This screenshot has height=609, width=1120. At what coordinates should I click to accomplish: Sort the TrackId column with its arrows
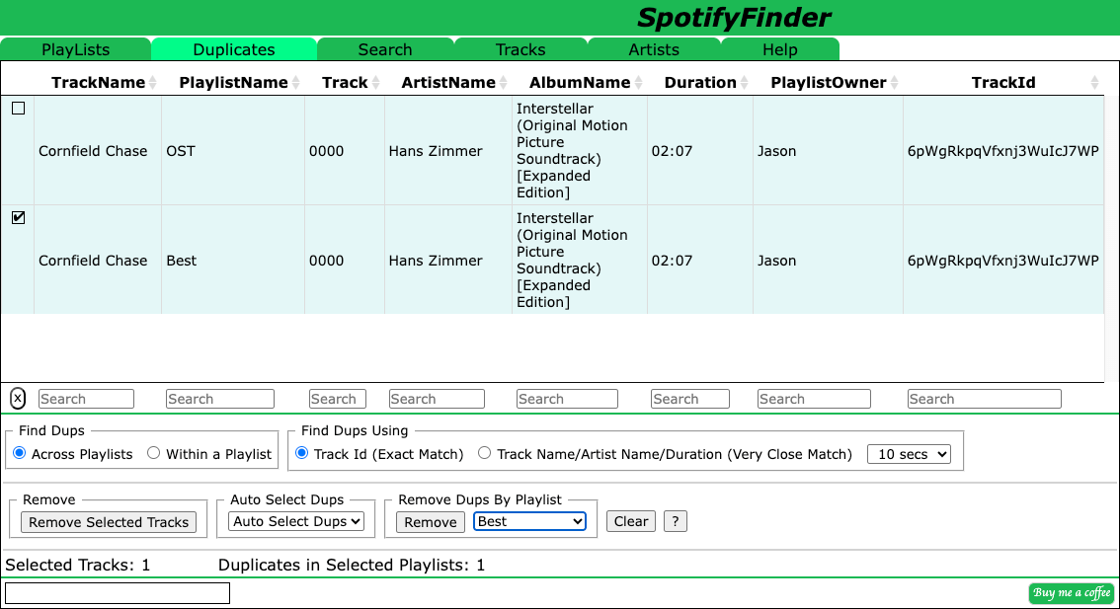[1094, 82]
